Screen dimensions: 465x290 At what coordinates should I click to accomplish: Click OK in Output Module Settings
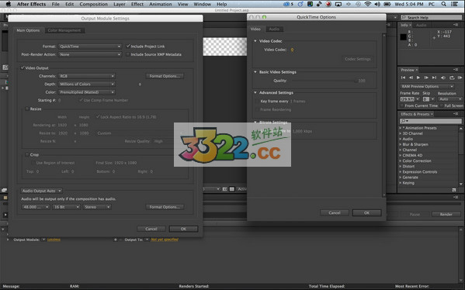(x=183, y=229)
